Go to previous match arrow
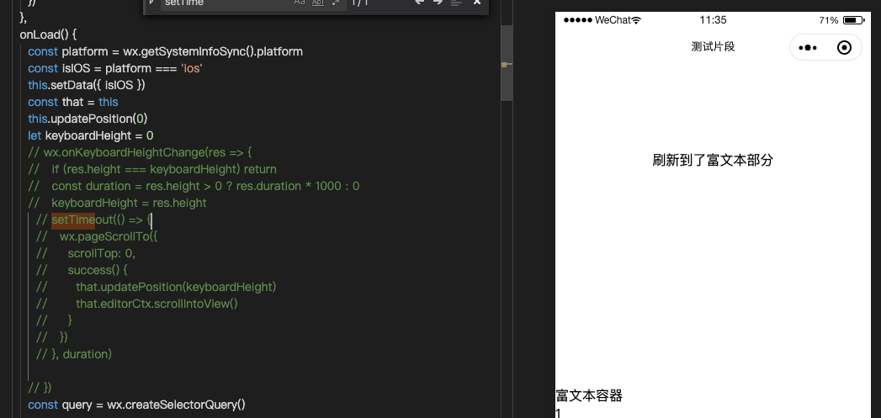 [419, 3]
